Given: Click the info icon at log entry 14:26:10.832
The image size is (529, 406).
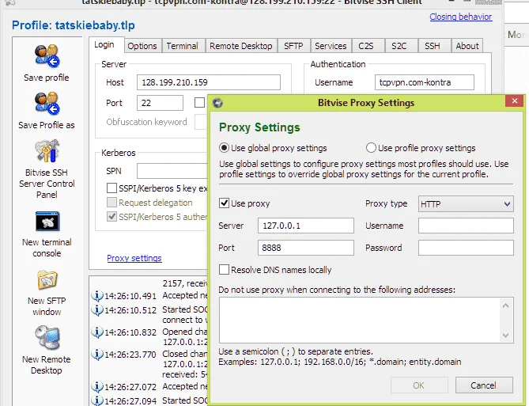Looking at the screenshot, I should click(x=97, y=332).
